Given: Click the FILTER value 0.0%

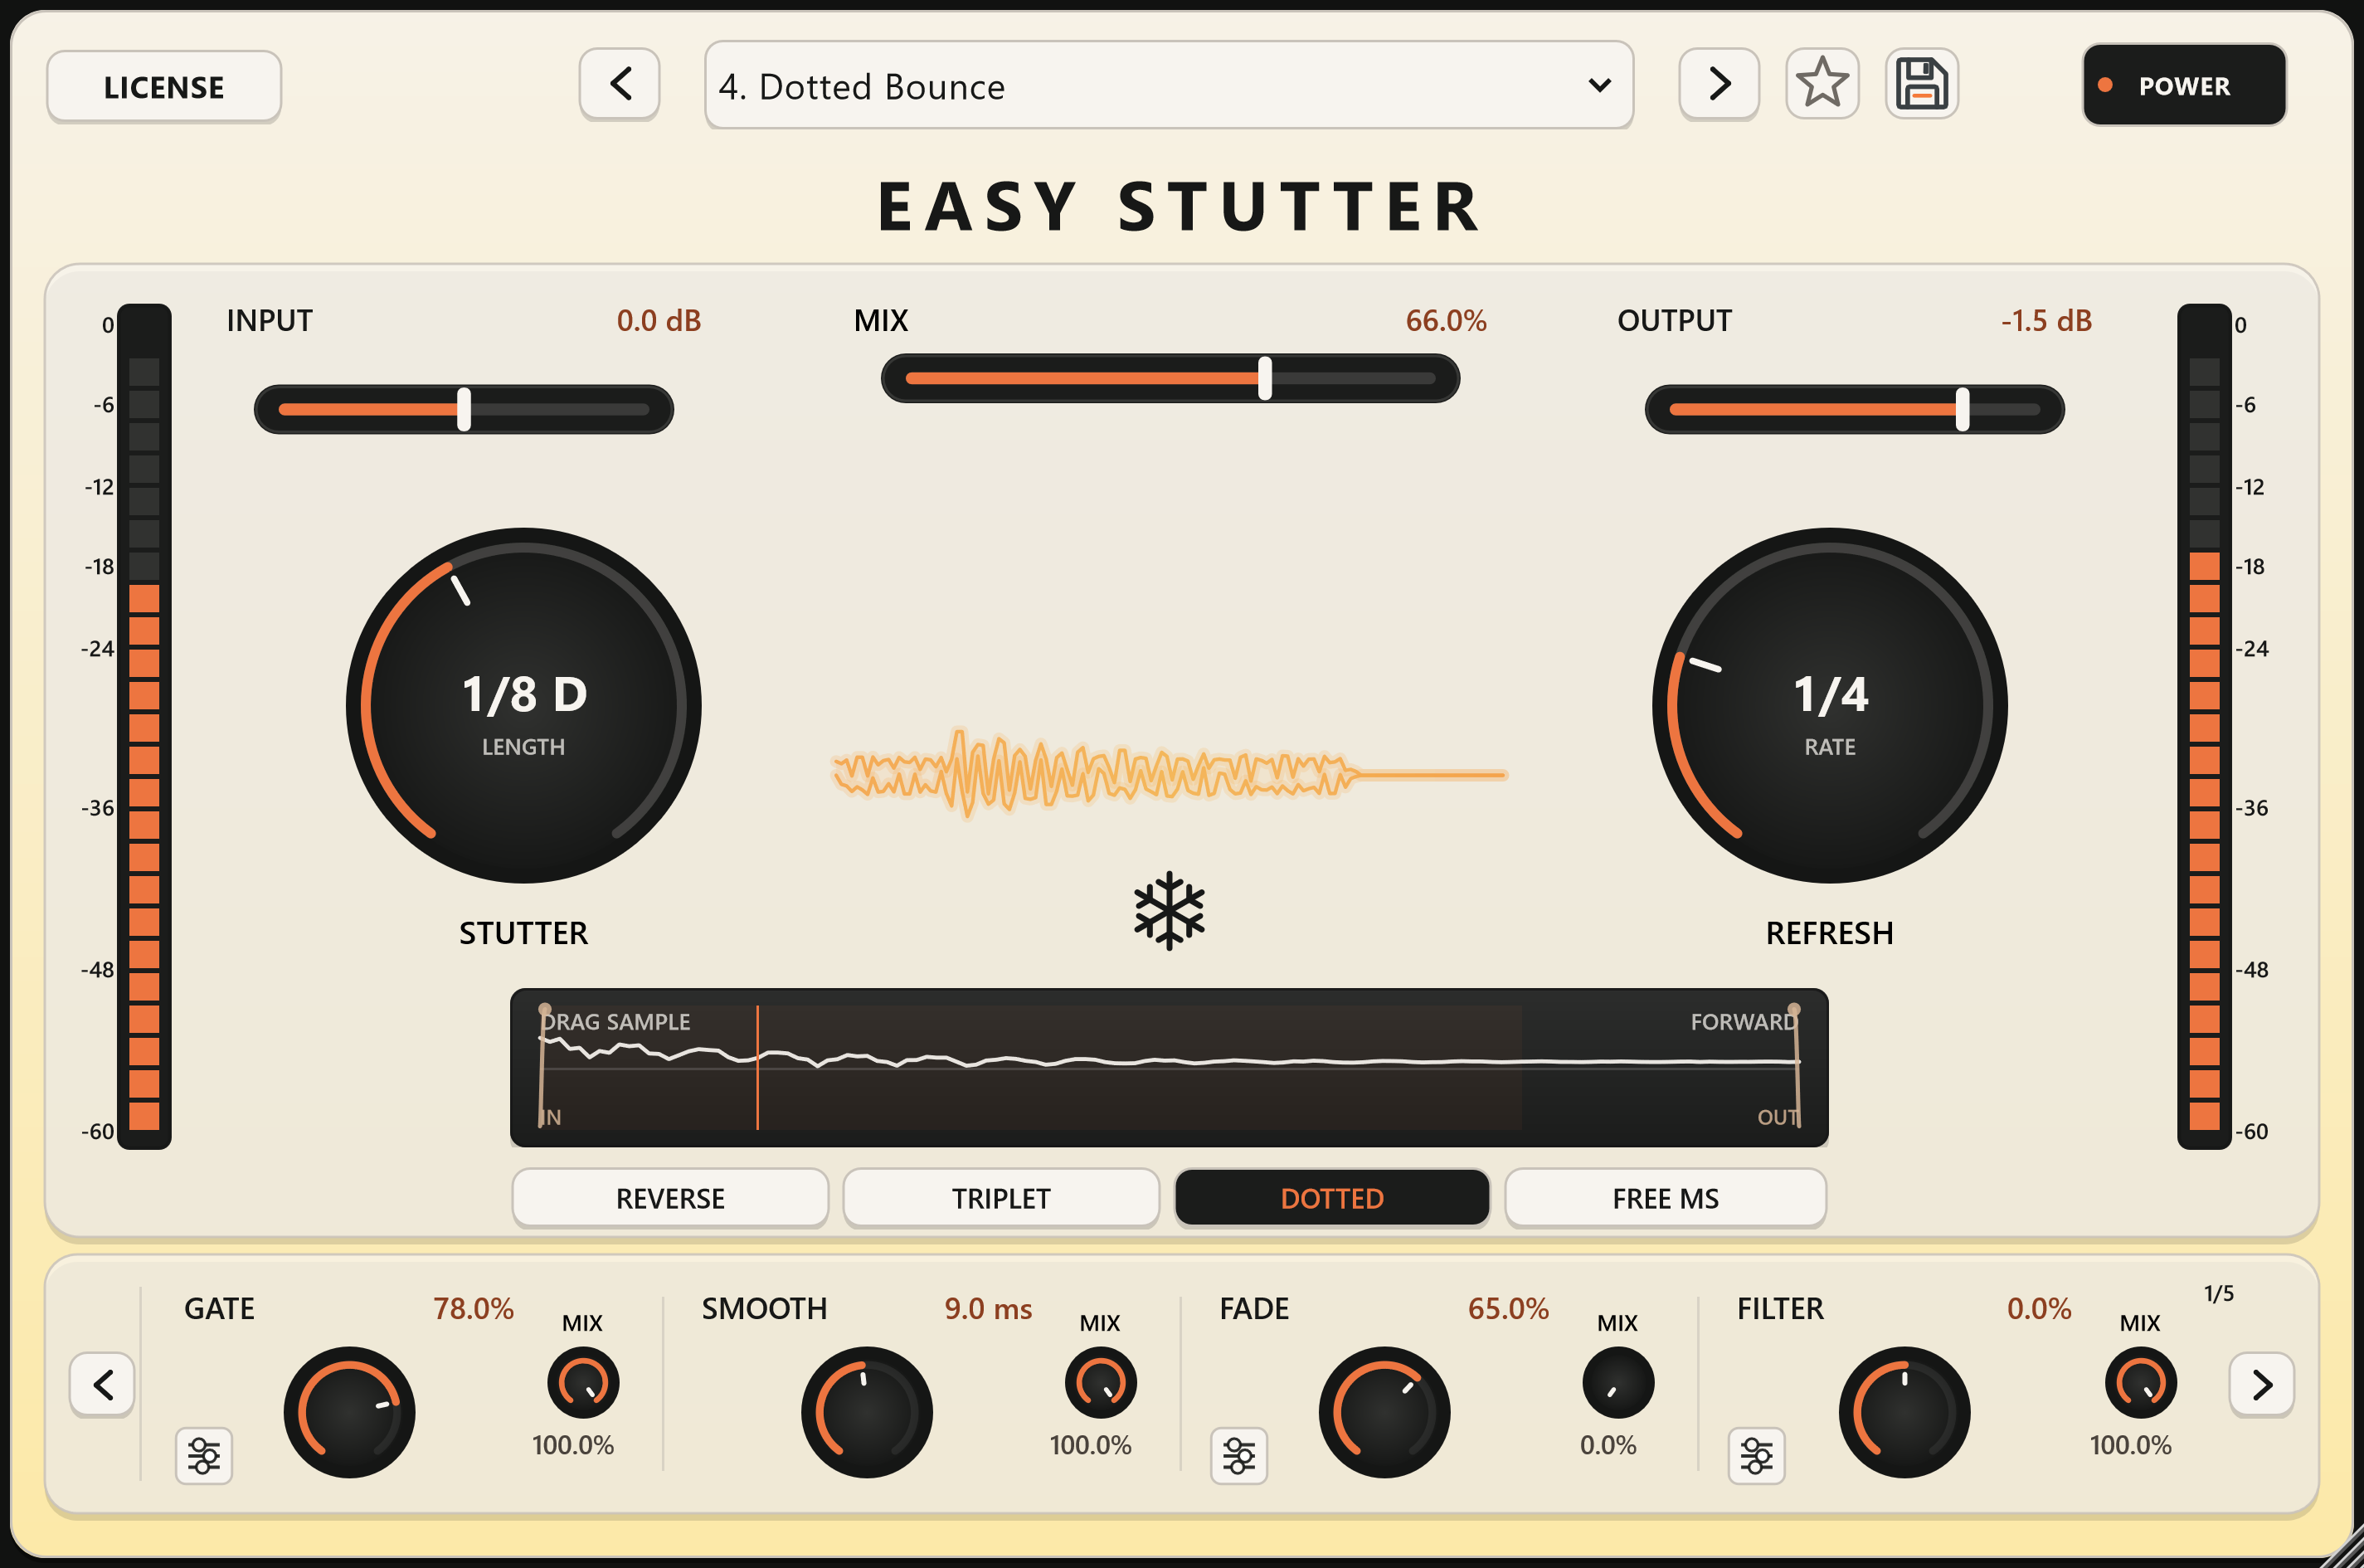Looking at the screenshot, I should [2039, 1309].
